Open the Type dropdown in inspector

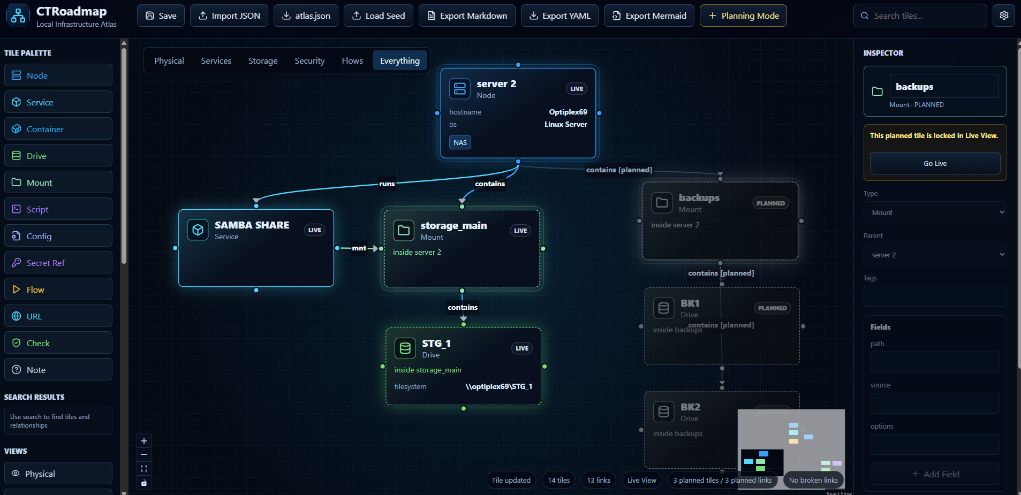click(935, 212)
